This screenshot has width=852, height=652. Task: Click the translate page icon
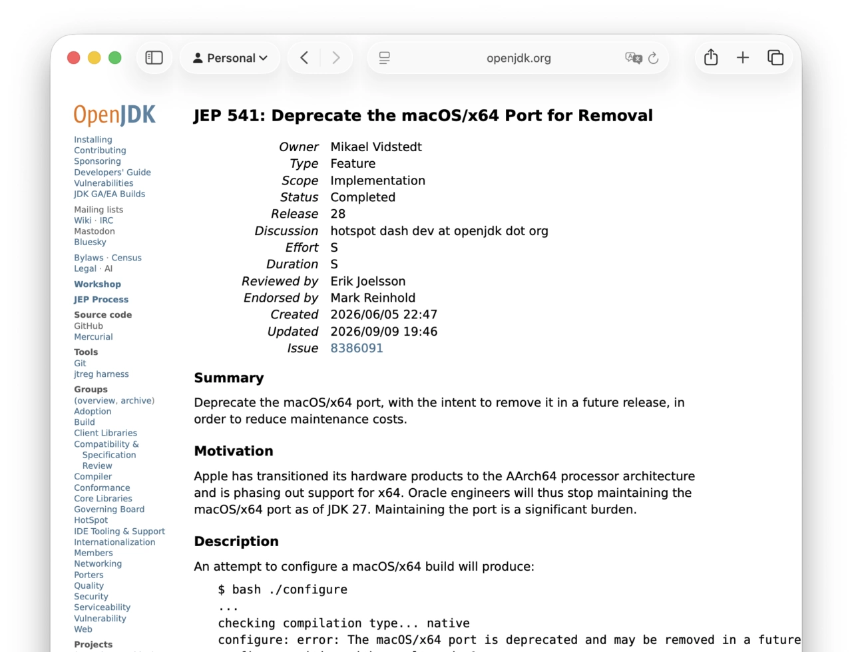pos(633,58)
